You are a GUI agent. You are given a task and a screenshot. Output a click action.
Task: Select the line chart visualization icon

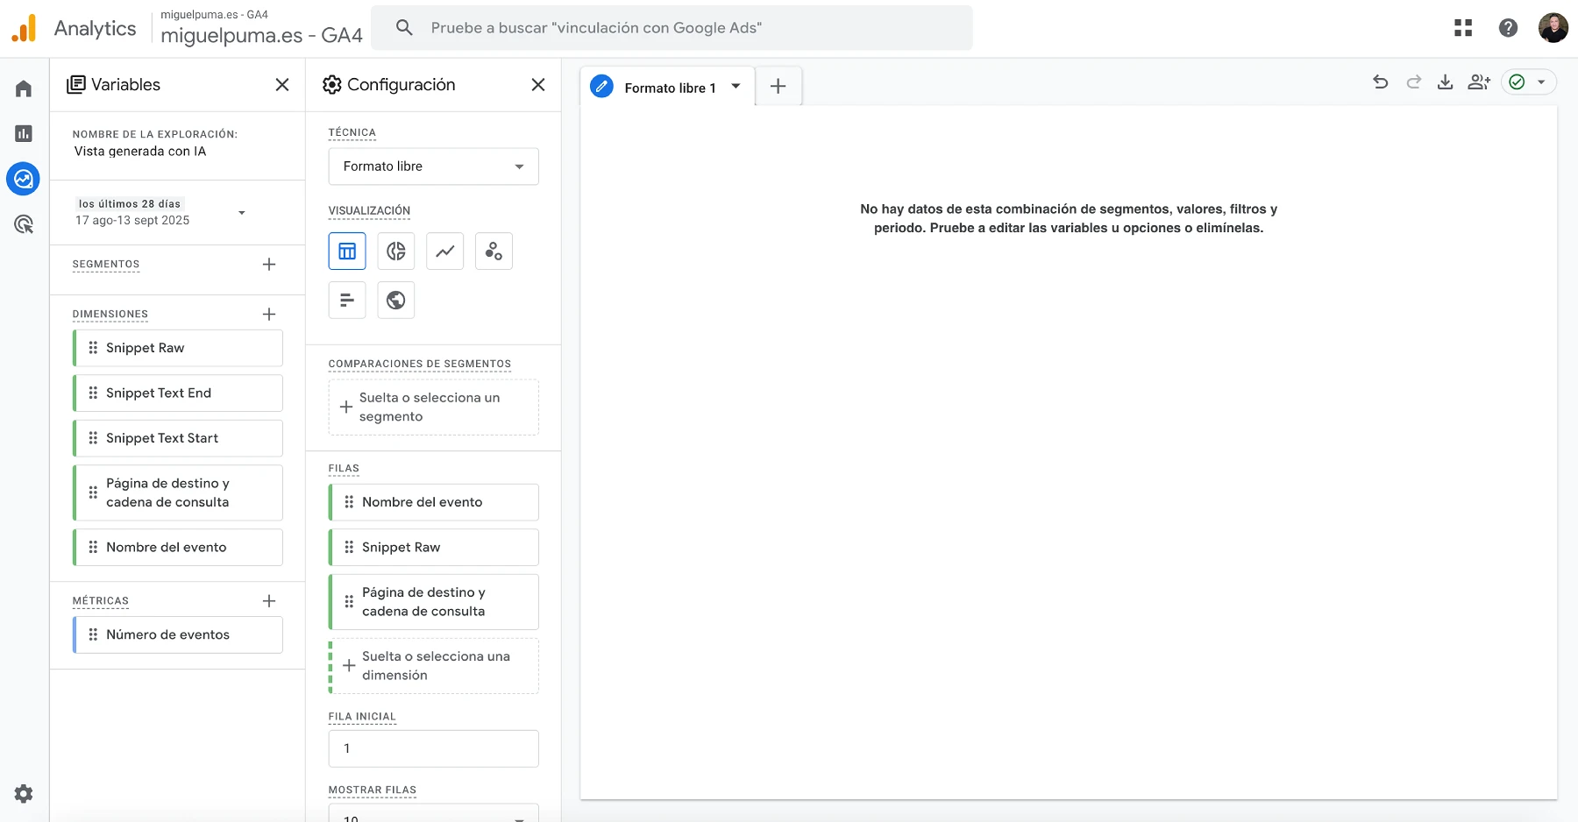444,252
